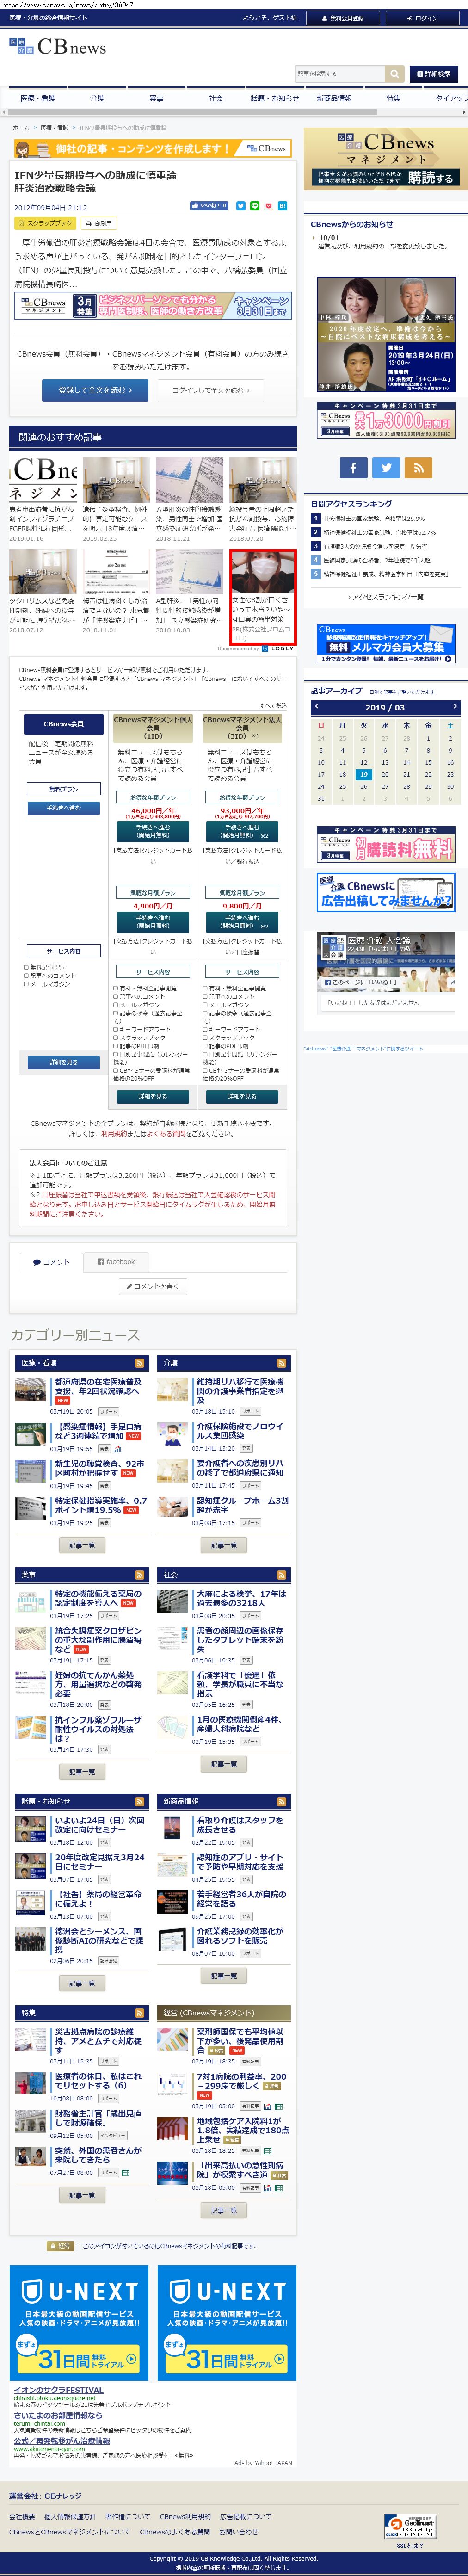Click コメントを書く button
This screenshot has width=468, height=2576.
(153, 1287)
